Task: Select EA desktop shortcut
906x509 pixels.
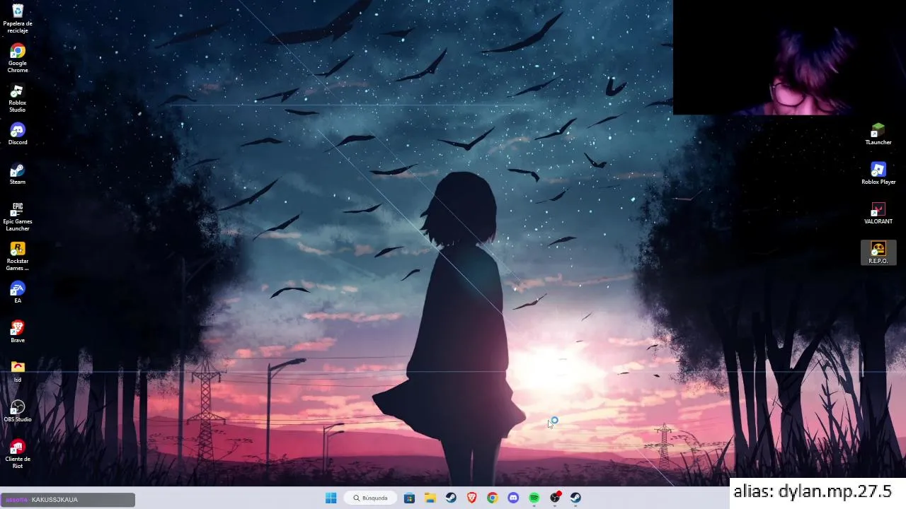Action: click(18, 292)
